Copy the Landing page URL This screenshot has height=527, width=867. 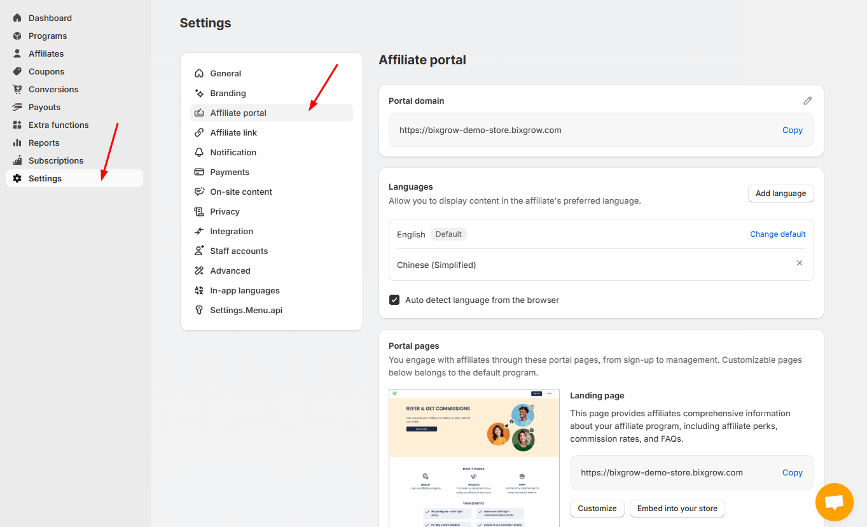tap(792, 473)
